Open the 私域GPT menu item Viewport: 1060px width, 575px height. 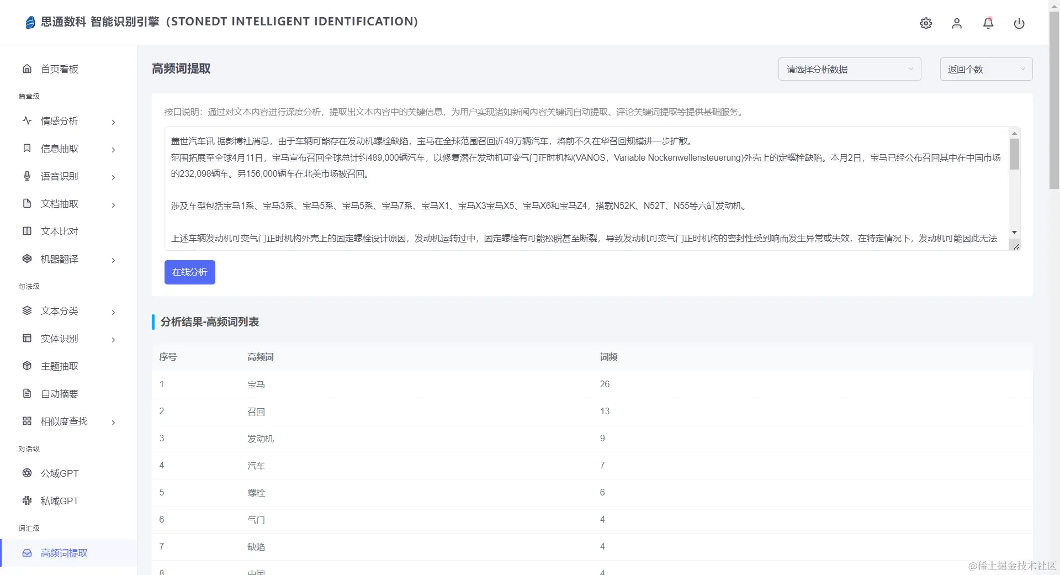(68, 501)
